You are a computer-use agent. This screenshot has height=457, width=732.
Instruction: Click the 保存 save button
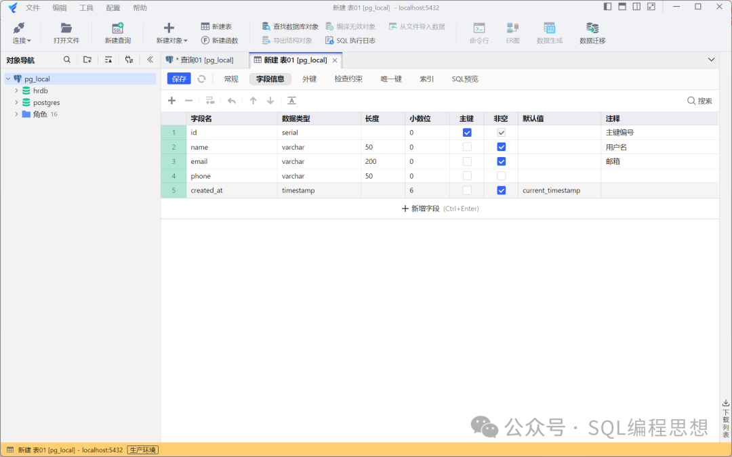click(178, 79)
